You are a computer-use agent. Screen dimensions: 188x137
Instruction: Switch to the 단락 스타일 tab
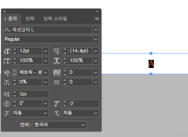tap(55, 18)
